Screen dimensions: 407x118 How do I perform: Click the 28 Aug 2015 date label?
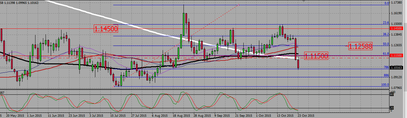pyautogui.click(x=202, y=115)
